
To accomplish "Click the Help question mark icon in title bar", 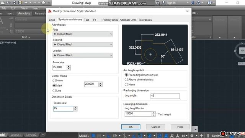I will coord(209,3).
